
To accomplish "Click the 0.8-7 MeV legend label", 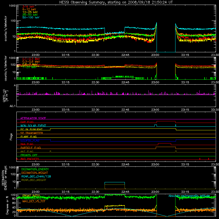I will click(x=30, y=64).
